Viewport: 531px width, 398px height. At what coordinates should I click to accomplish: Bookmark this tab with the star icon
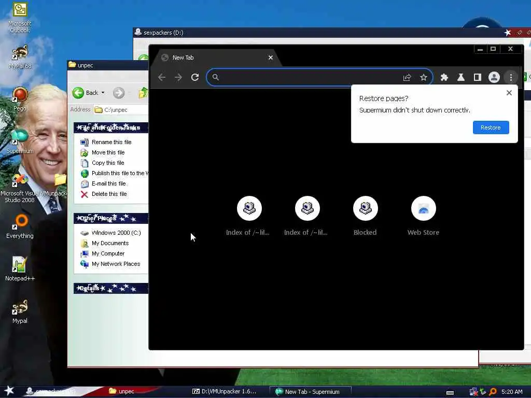point(423,78)
